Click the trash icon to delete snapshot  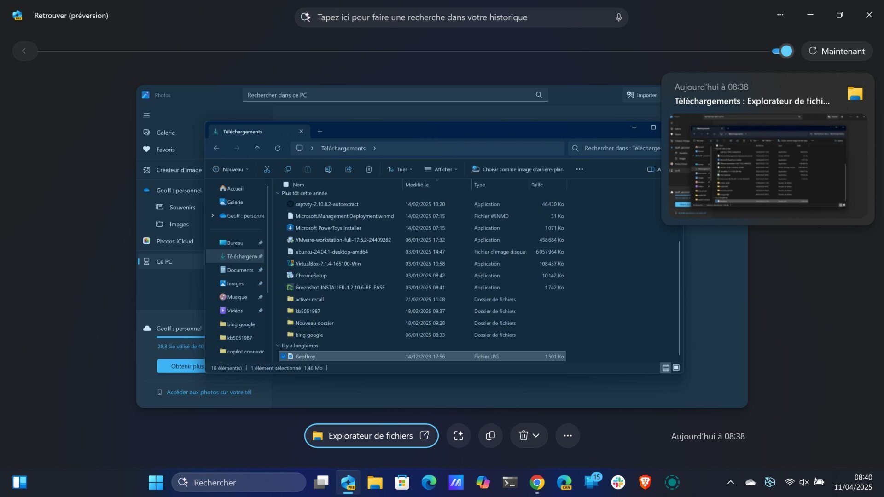tap(523, 436)
